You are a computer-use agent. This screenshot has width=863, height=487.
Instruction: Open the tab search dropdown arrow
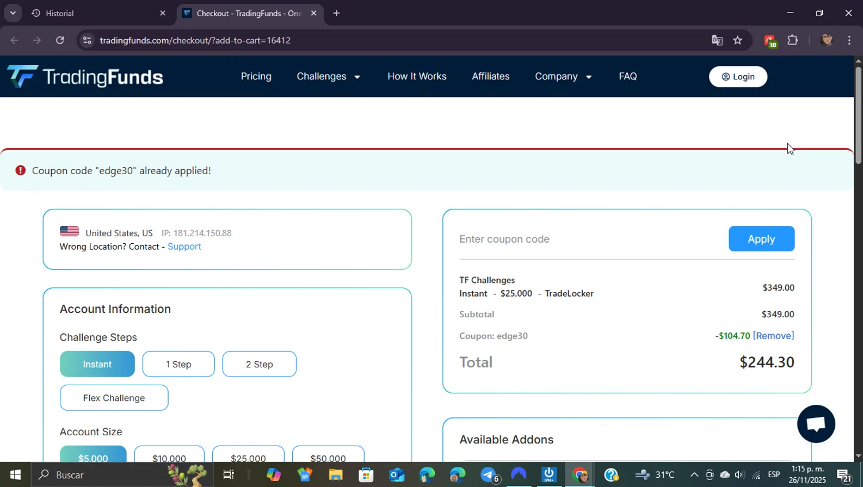(x=13, y=13)
